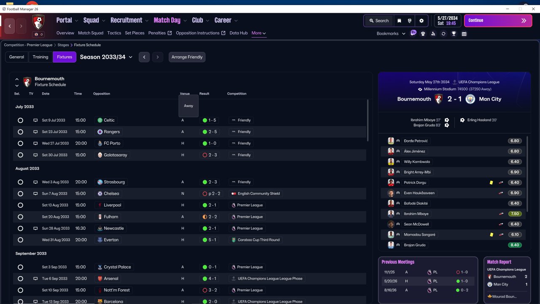Click the Arrange Friendly button
The width and height of the screenshot is (540, 304).
[187, 57]
